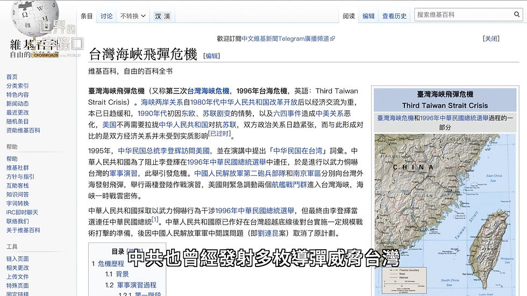This screenshot has height=296, width=527.
Task: Switch to the 阅读 tab
Action: [x=348, y=16]
